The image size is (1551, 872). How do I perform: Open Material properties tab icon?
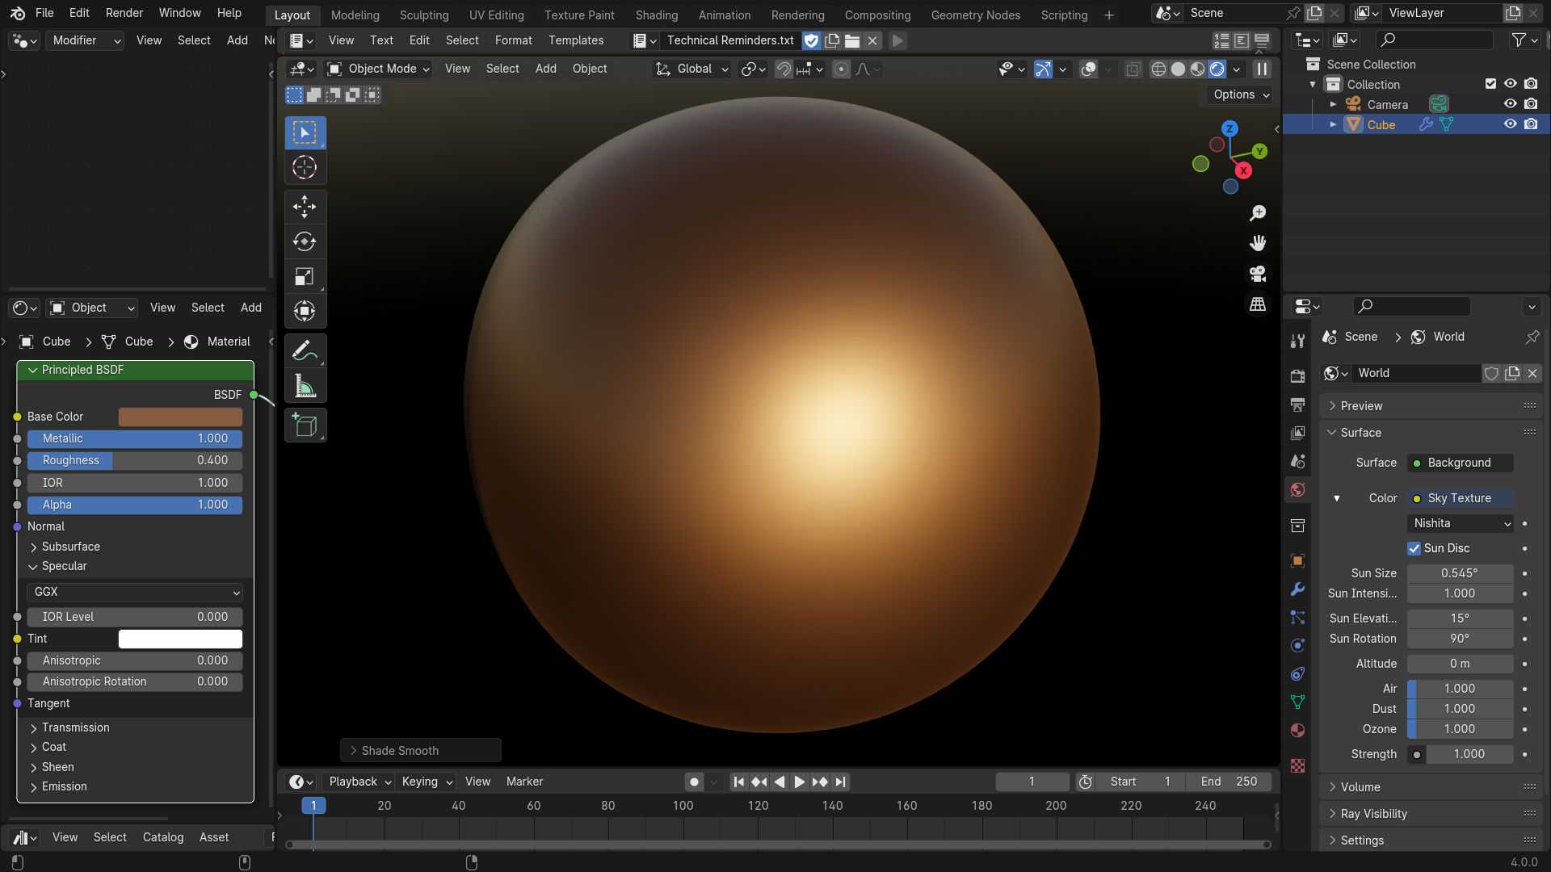(1297, 731)
